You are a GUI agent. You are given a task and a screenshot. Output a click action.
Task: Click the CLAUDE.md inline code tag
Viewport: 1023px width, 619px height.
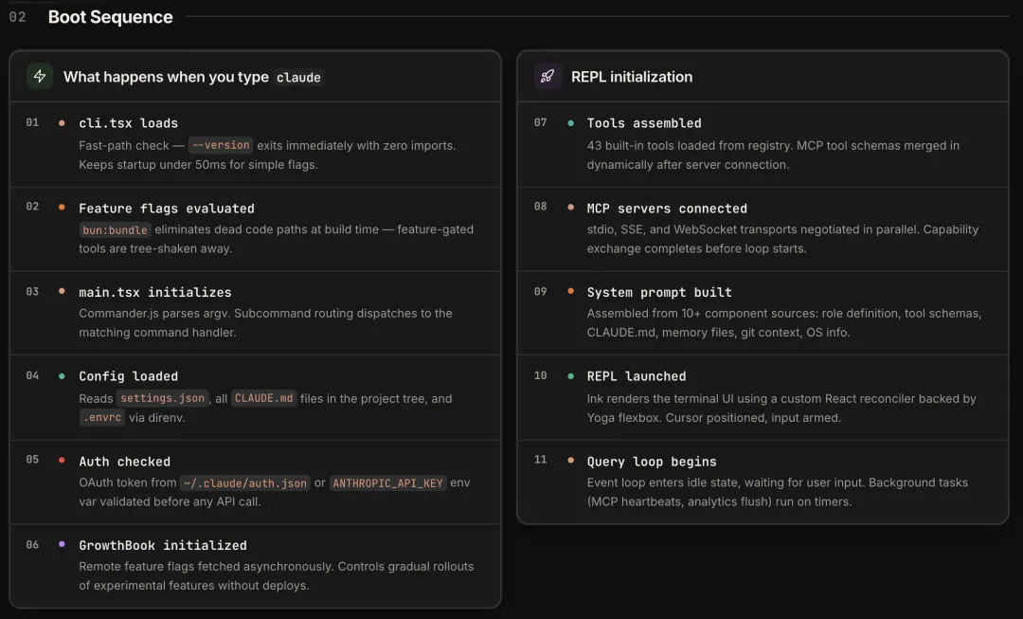(263, 398)
